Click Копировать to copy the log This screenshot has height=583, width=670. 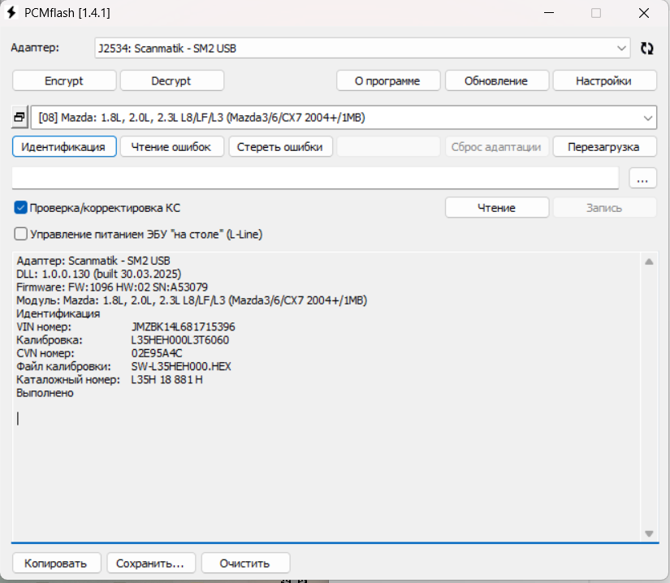(56, 564)
